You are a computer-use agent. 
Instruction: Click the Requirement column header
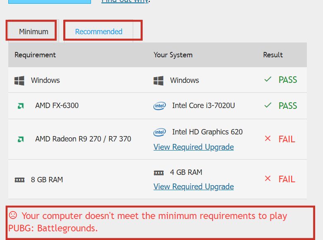click(x=35, y=55)
